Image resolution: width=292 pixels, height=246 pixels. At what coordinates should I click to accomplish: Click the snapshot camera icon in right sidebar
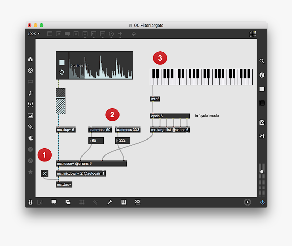(x=262, y=122)
